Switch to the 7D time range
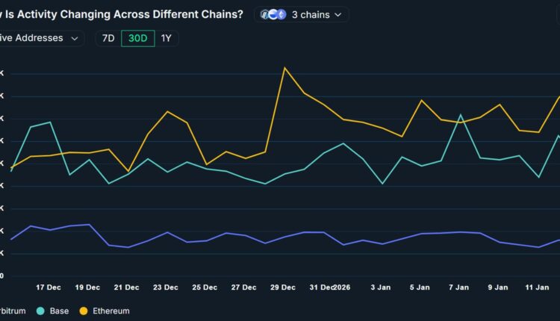 (x=108, y=38)
